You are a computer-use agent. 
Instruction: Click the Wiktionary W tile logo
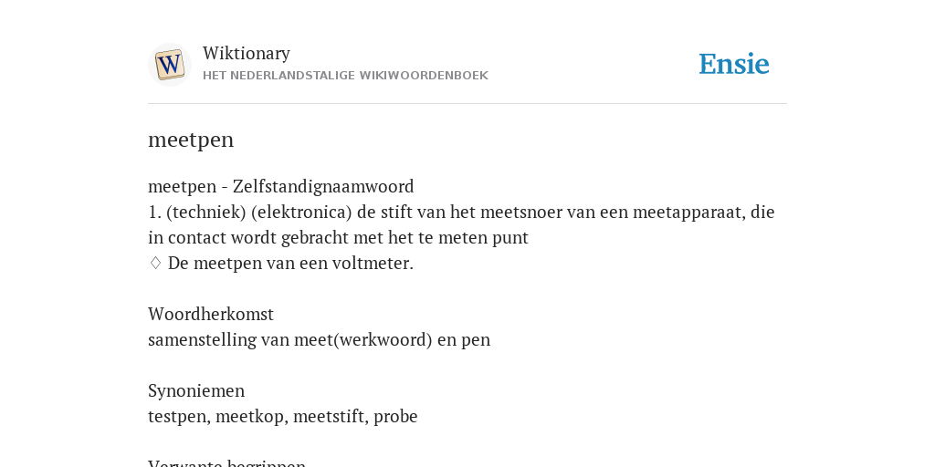pyautogui.click(x=169, y=65)
